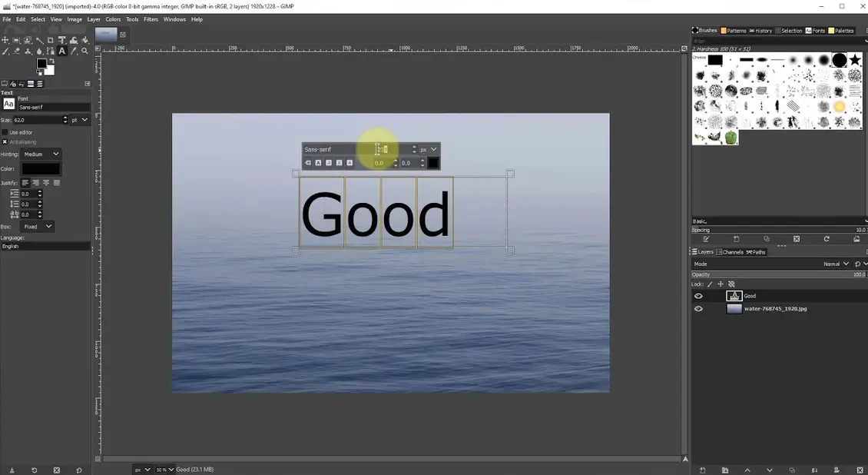This screenshot has height=475, width=868.
Task: Open the Box dropdown set to Fixed
Action: point(38,227)
